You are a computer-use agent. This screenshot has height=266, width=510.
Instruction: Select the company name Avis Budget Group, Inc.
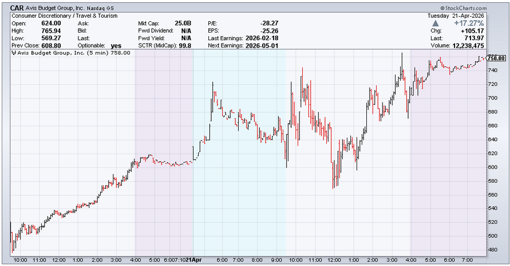point(55,8)
